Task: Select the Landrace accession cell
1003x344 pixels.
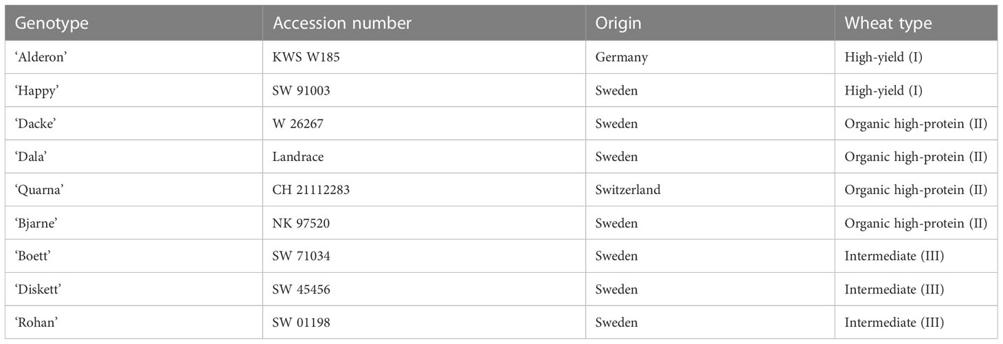Action: coord(298,157)
